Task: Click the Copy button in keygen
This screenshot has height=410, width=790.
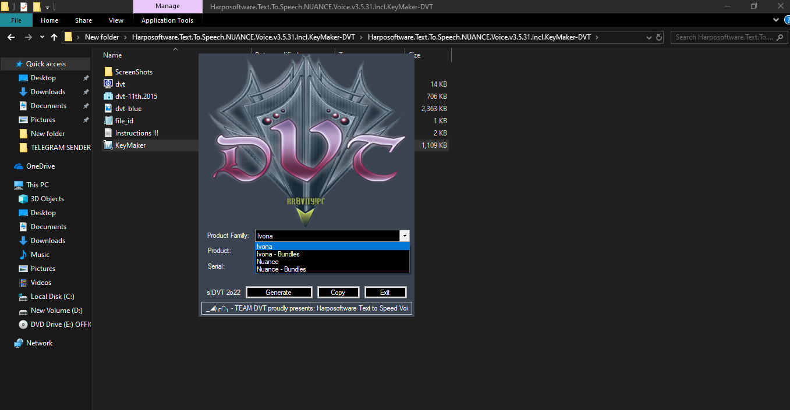Action: (x=338, y=292)
